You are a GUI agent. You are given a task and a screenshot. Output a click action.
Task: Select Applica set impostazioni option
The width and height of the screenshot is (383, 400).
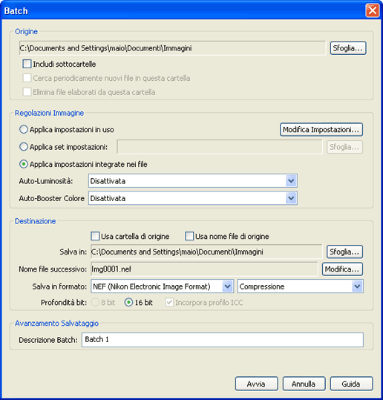tap(24, 147)
